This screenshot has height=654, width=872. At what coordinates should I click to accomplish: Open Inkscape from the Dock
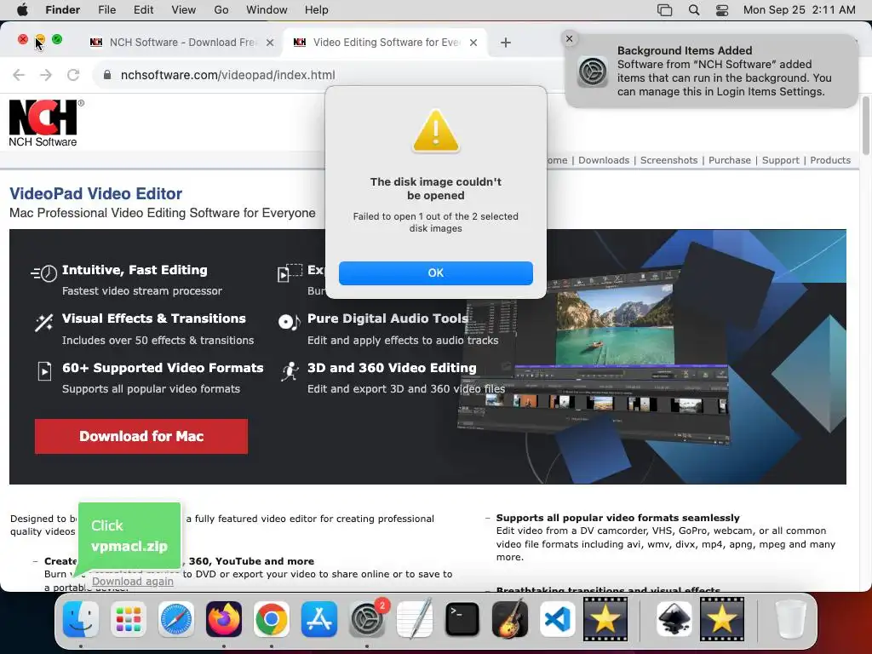[x=674, y=619]
